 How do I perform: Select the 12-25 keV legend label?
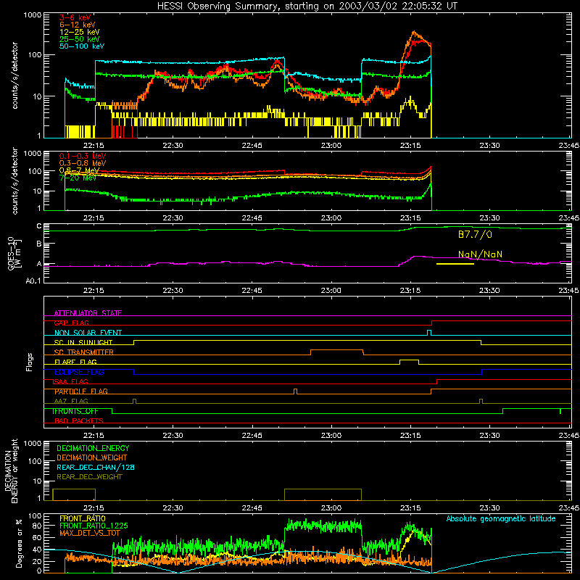(x=80, y=32)
